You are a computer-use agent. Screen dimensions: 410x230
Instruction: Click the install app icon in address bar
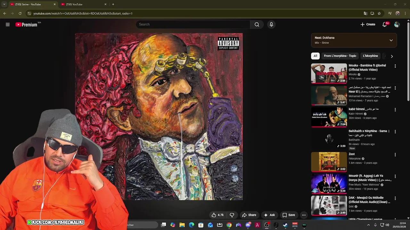click(x=372, y=13)
